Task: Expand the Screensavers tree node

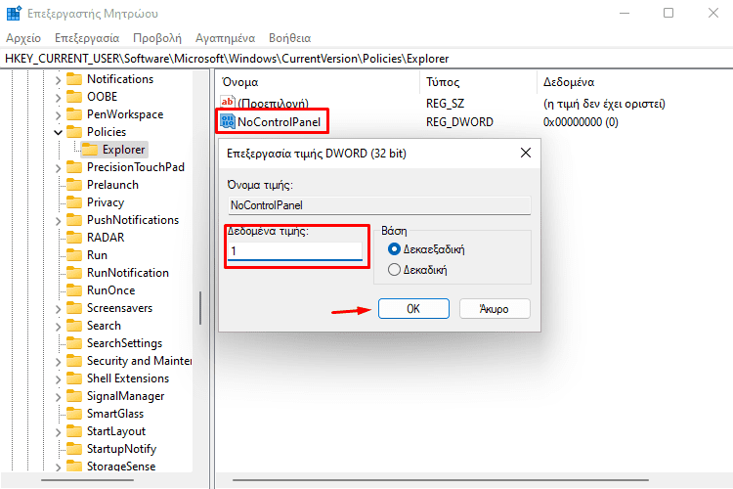Action: click(x=58, y=309)
